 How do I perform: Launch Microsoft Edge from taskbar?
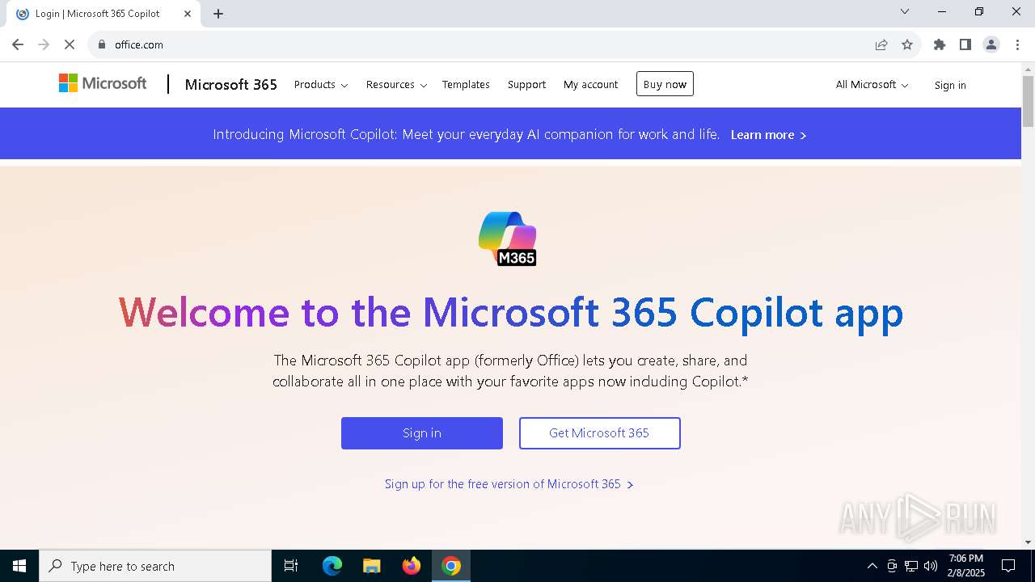click(332, 566)
